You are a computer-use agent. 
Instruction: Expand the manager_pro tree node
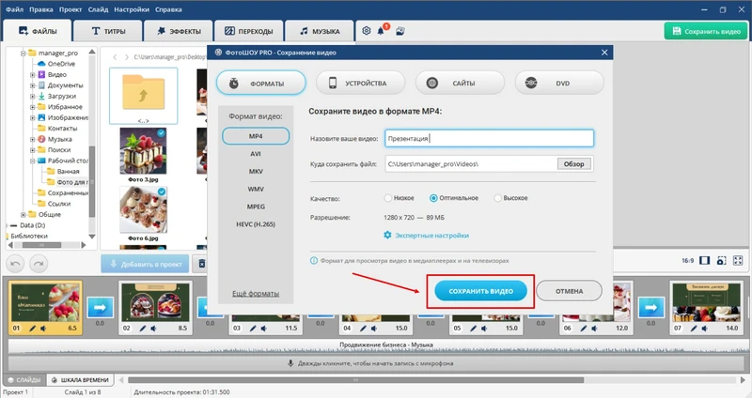click(23, 53)
